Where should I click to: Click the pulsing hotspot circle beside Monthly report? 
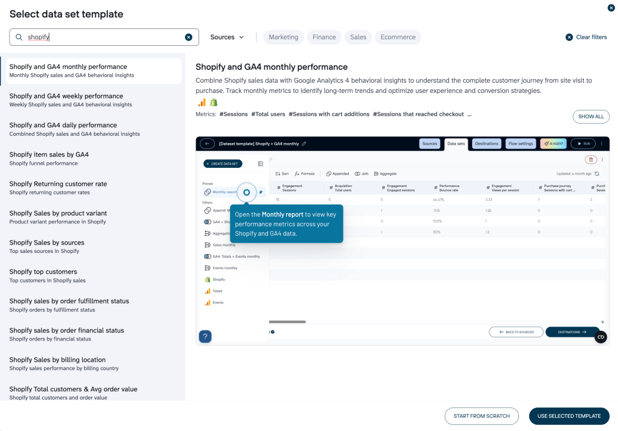[246, 192]
